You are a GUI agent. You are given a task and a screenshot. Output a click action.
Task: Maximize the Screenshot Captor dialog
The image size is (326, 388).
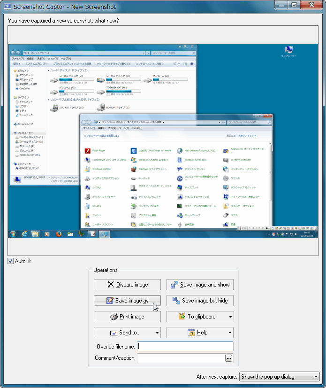click(294, 5)
